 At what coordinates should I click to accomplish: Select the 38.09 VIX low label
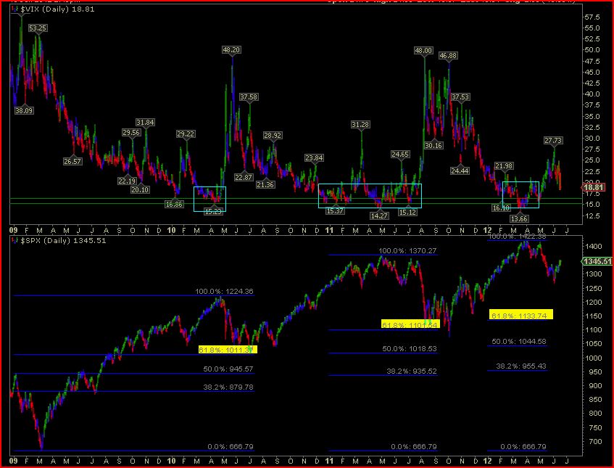point(24,110)
